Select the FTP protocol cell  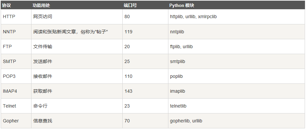coord(16,47)
